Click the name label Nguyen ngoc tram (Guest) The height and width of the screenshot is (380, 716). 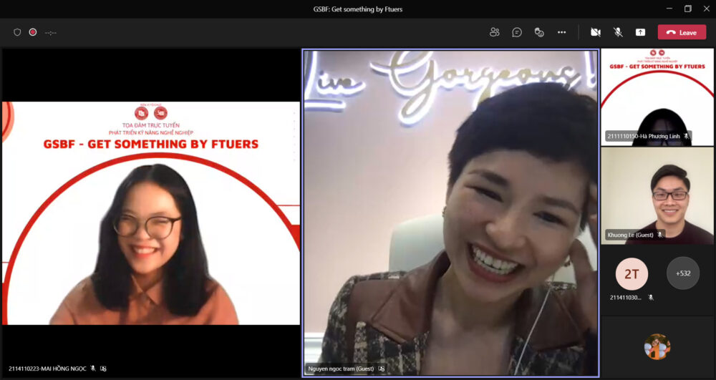tap(341, 369)
